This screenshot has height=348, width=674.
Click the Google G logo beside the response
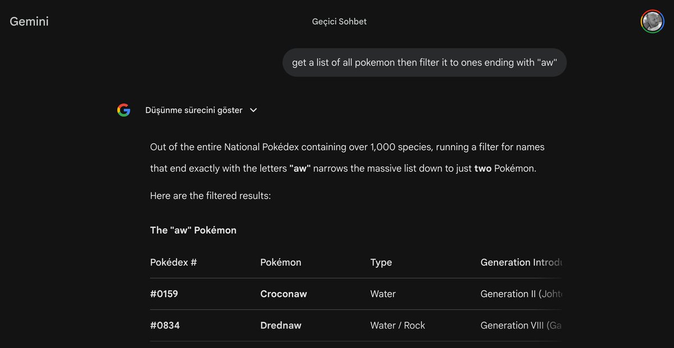coord(124,111)
